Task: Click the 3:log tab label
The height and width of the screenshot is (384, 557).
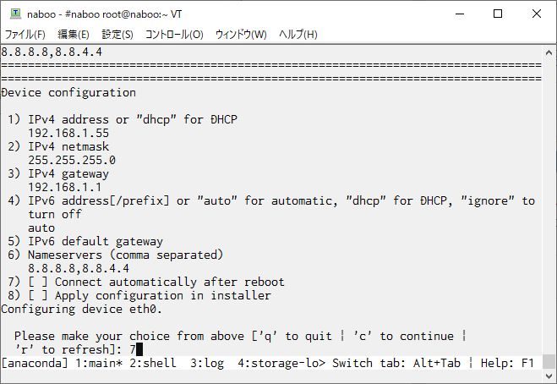Action: pos(207,363)
